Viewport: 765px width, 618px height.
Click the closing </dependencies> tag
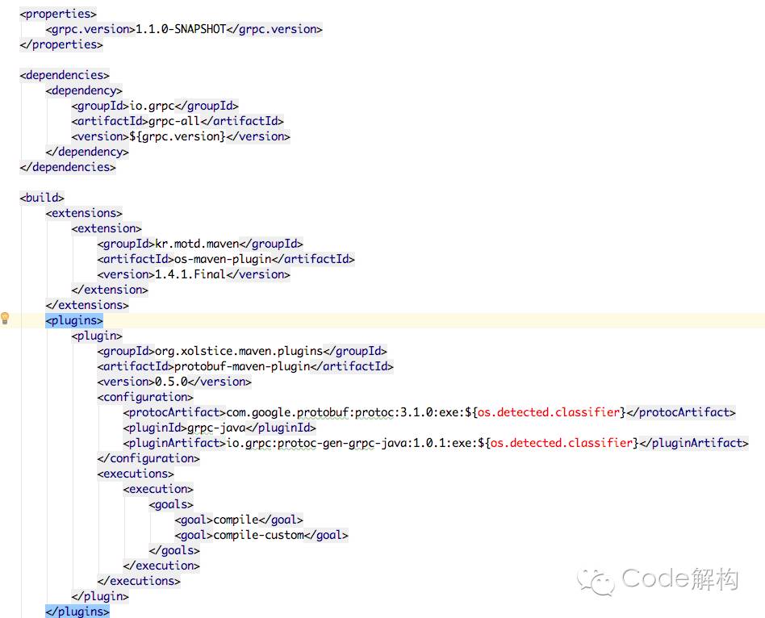[x=68, y=167]
